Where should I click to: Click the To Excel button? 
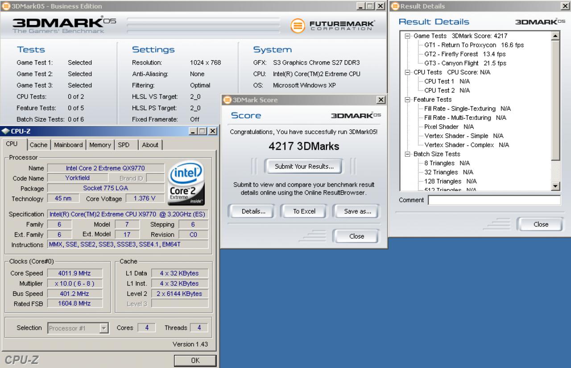(304, 212)
